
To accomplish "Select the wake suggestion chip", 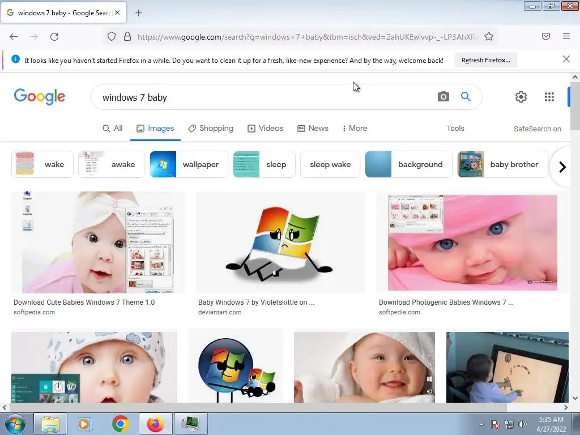I will (x=42, y=164).
